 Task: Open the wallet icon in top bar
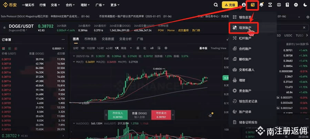pyautogui.click(x=252, y=5)
